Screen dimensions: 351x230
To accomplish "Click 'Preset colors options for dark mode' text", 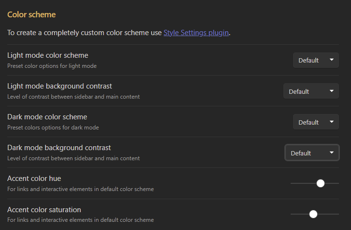I will (53, 128).
